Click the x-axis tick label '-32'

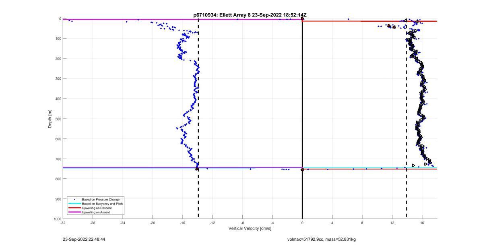(63, 223)
